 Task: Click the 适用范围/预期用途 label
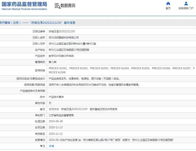35,85
